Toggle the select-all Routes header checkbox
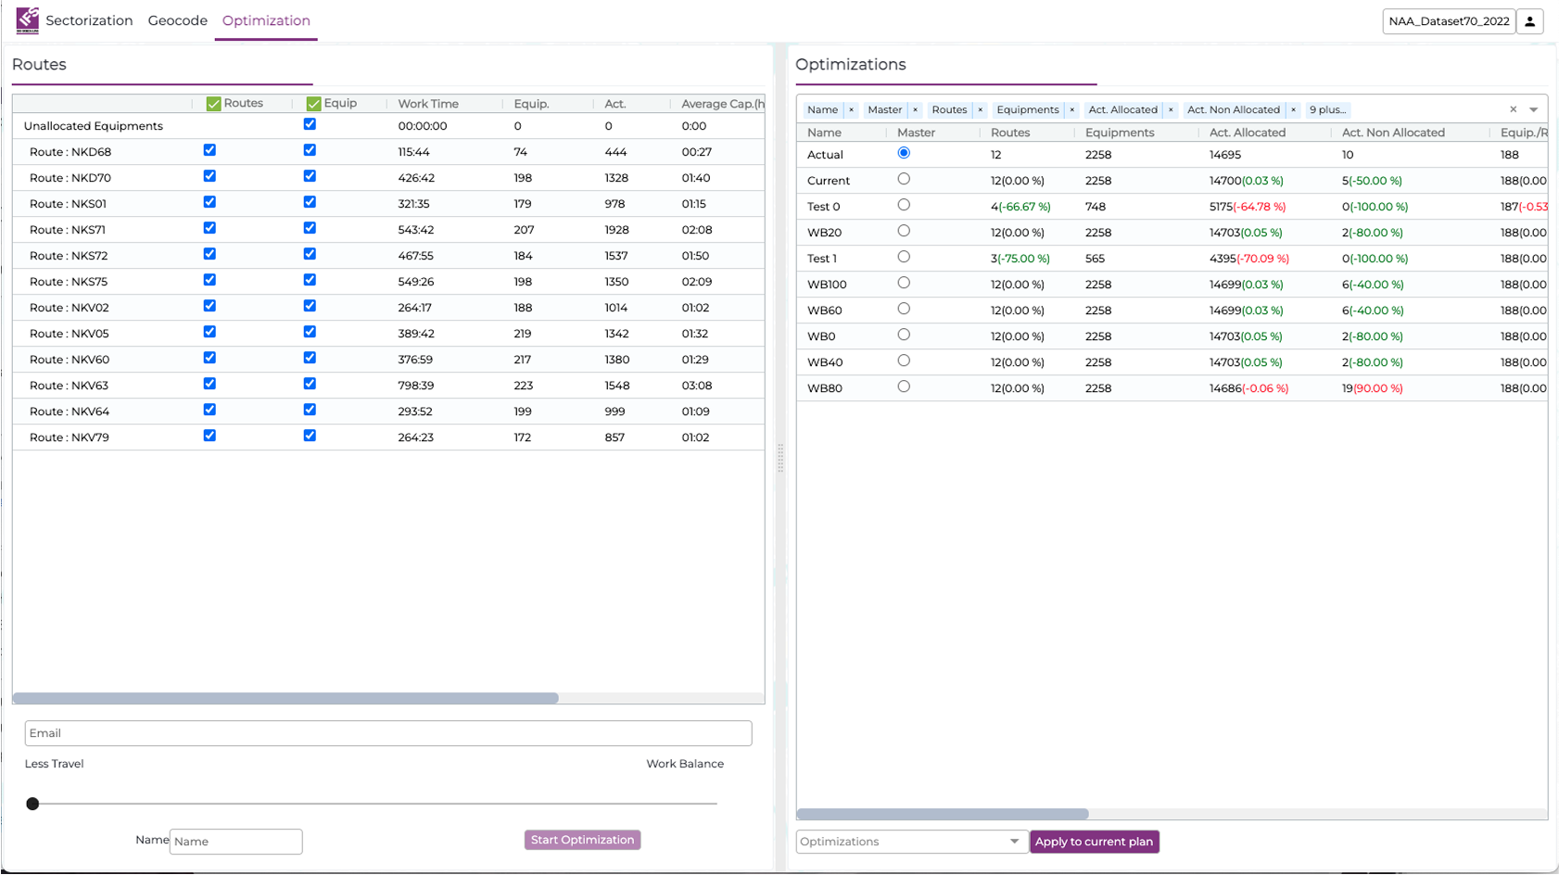The height and width of the screenshot is (875, 1559). tap(213, 104)
